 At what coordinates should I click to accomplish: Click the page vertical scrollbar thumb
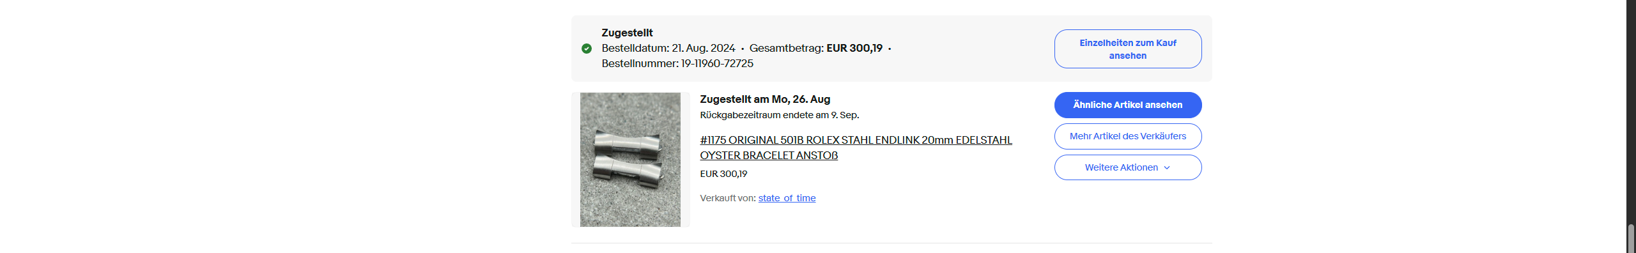[1631, 238]
